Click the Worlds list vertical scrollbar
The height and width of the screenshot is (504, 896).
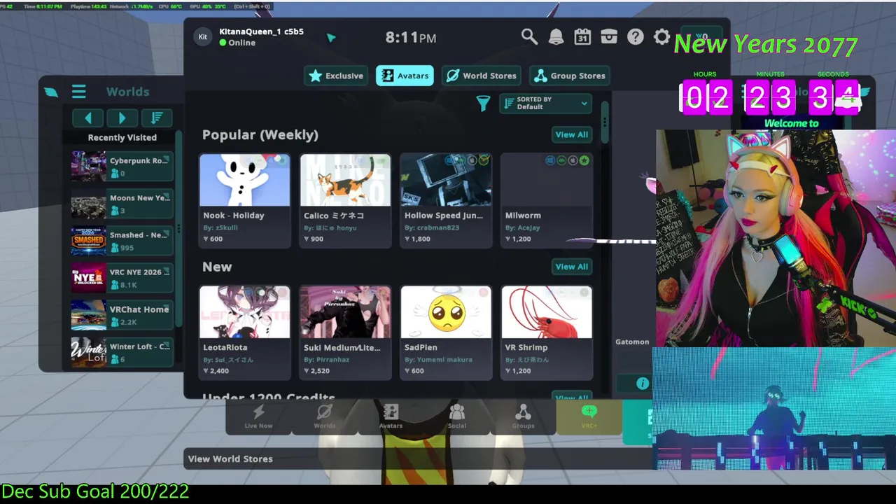pos(179,227)
